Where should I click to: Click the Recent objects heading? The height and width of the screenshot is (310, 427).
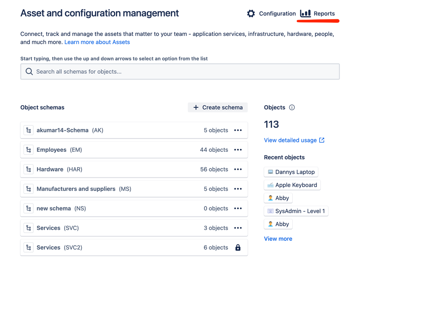click(284, 157)
